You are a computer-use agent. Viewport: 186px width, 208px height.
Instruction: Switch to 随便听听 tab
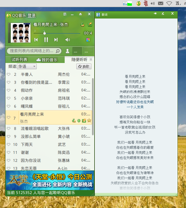[x=79, y=60]
